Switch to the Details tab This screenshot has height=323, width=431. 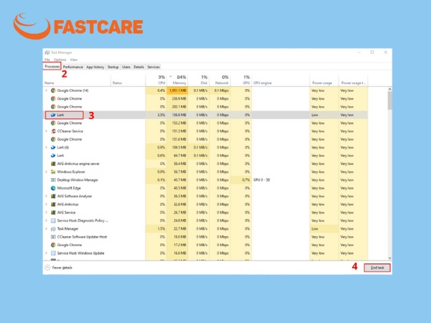click(139, 67)
